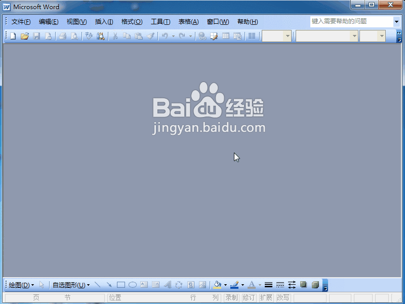This screenshot has height=304, width=405.
Task: Select the Arrow drawing tool
Action: click(x=109, y=285)
